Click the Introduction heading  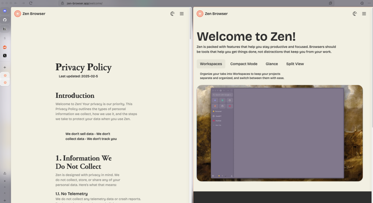click(x=75, y=95)
